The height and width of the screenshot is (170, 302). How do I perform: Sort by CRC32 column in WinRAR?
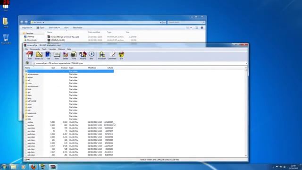pos(110,68)
